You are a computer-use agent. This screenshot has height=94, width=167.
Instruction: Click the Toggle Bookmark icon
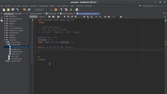click(92, 17)
